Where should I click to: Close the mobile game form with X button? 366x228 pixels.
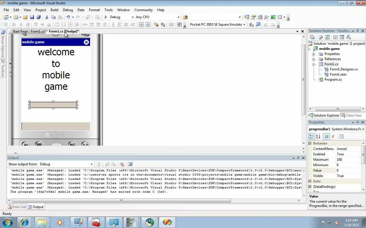86,42
